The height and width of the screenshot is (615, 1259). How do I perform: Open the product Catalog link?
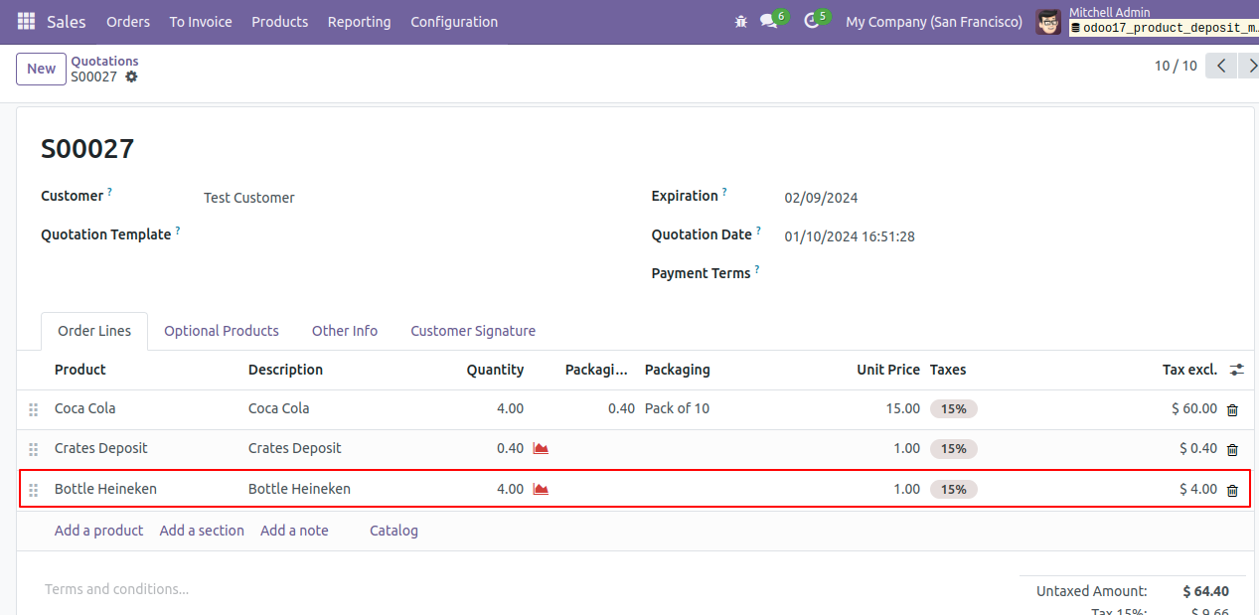[x=393, y=531]
